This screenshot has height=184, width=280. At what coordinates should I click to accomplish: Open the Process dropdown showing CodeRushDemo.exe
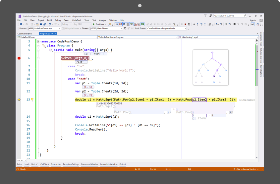click(x=44, y=29)
